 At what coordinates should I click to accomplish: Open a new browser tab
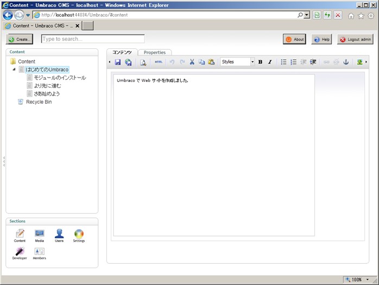[87, 26]
